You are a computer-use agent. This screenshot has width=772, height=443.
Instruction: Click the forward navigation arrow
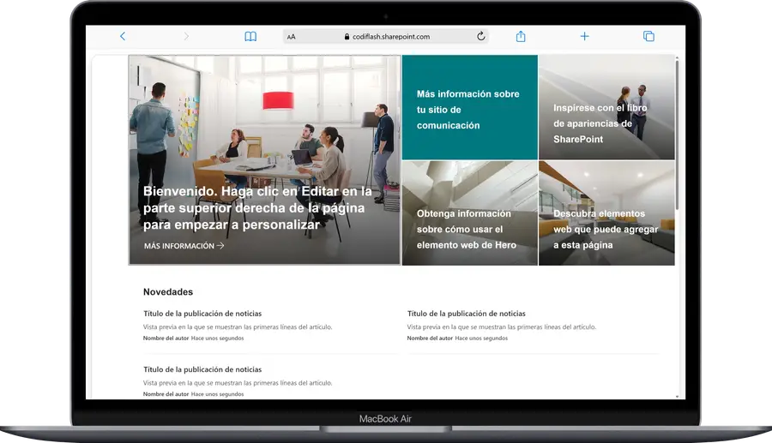tap(186, 36)
